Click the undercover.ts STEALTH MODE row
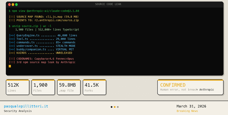This screenshot has height=115, width=228. (x=42, y=46)
